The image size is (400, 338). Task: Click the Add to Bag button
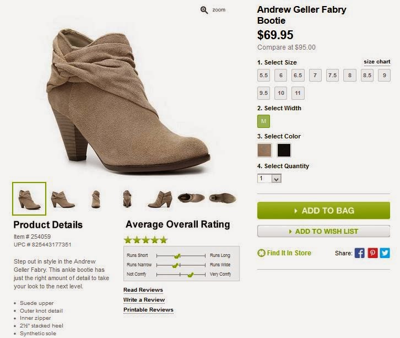click(323, 211)
